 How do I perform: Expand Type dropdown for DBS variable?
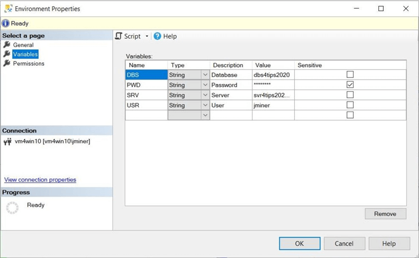pos(205,75)
